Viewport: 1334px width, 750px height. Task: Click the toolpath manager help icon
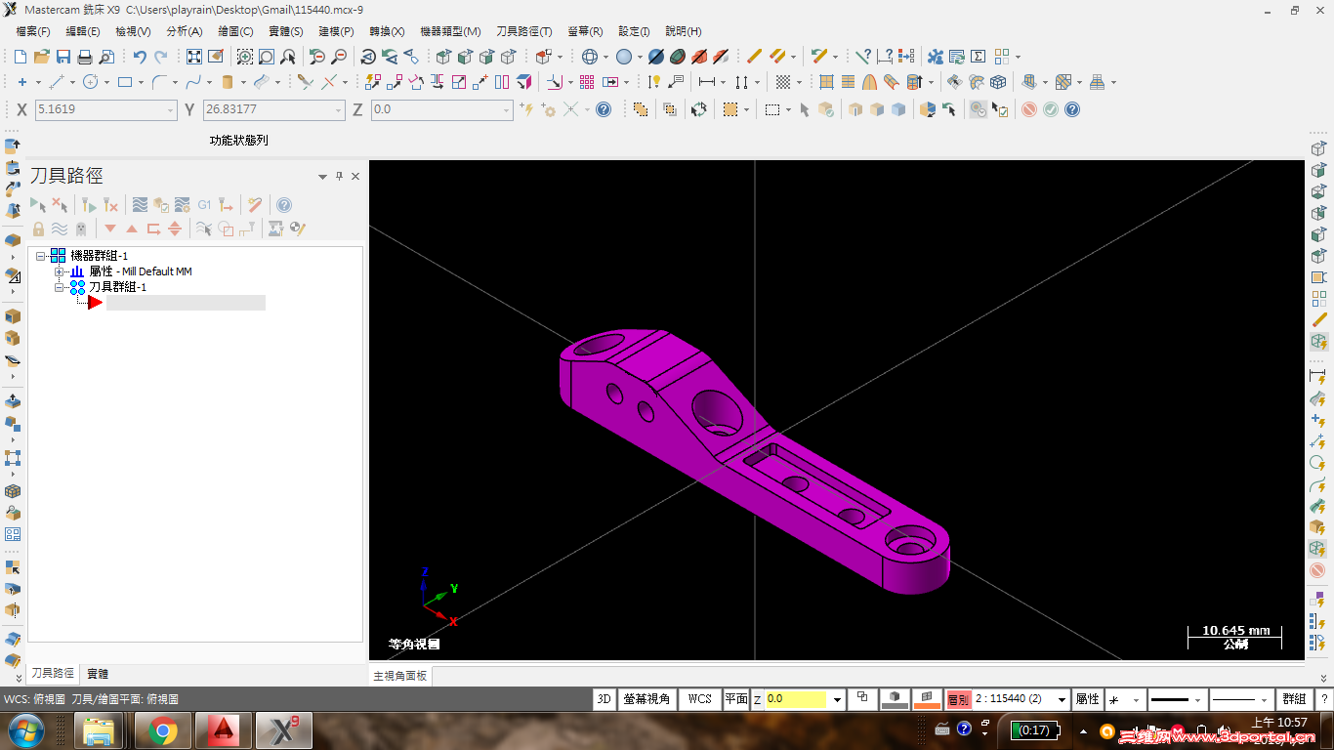[284, 205]
